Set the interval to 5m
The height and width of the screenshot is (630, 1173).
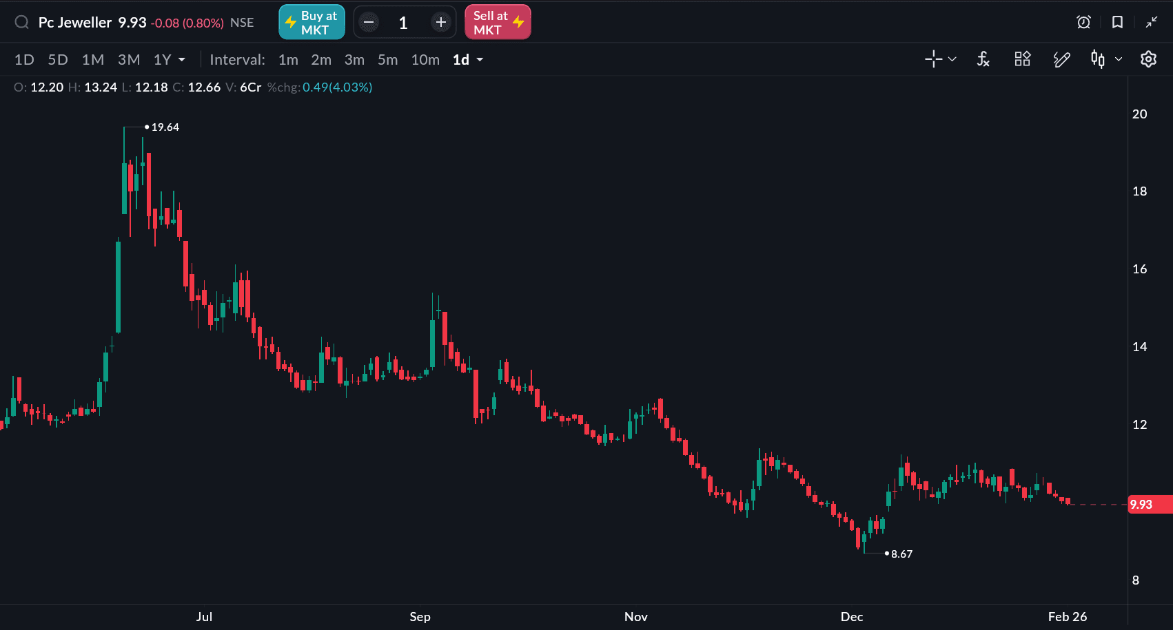(387, 60)
